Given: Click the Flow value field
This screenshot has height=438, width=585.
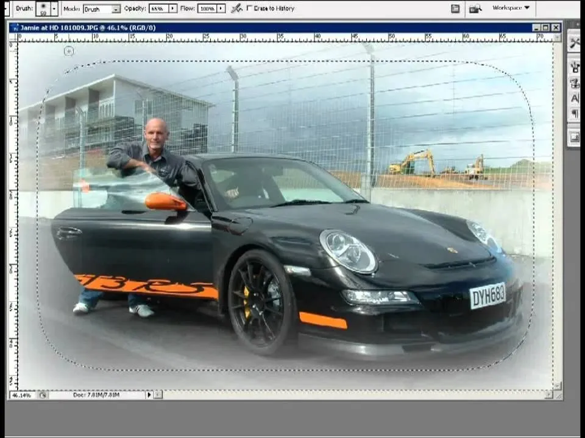Looking at the screenshot, I should pos(207,9).
